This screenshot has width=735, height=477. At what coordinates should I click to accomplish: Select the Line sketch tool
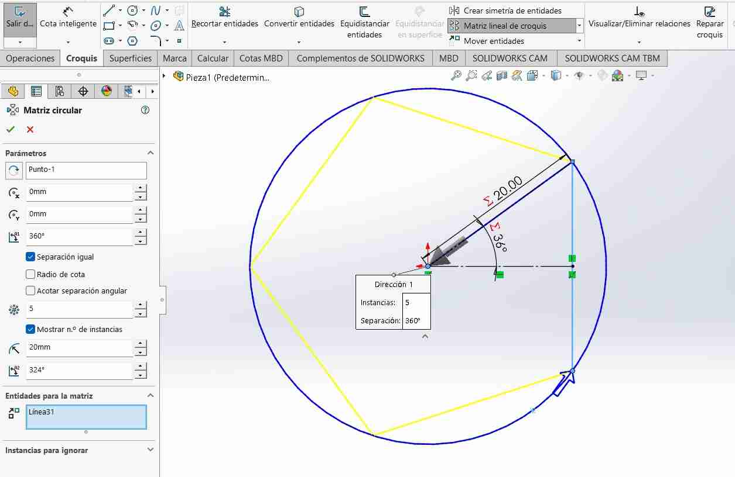[109, 11]
